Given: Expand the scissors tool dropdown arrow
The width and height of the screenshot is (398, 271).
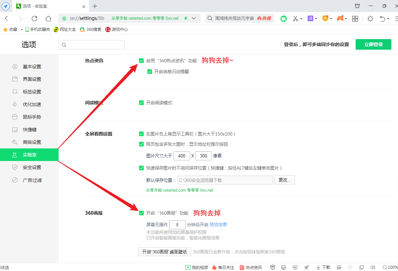Looking at the screenshot, I should click(x=301, y=19).
